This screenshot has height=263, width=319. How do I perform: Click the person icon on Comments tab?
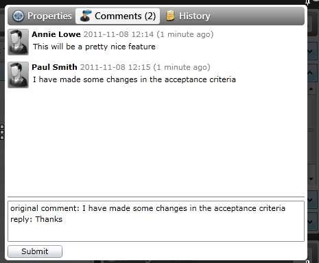point(86,16)
